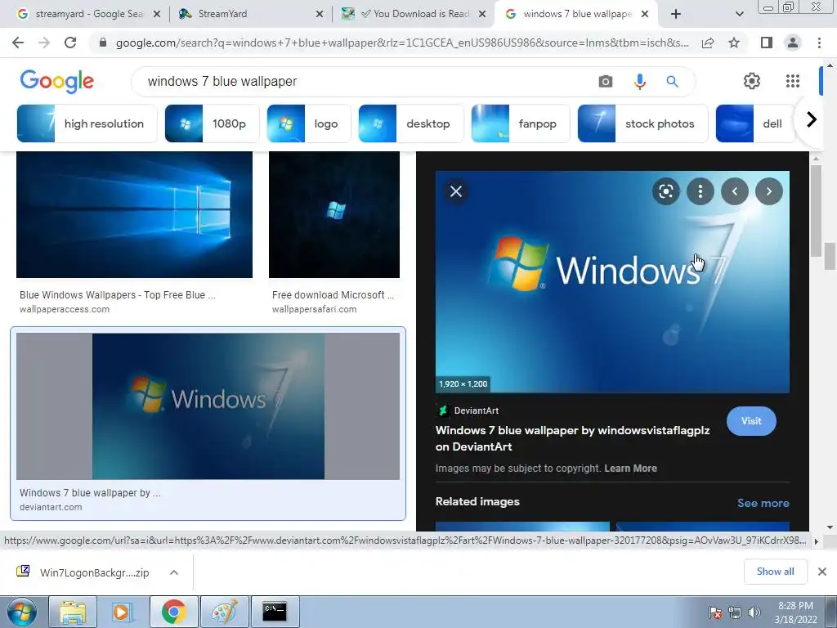Open File Explorer from taskbar
This screenshot has height=628, width=837.
pos(73,612)
